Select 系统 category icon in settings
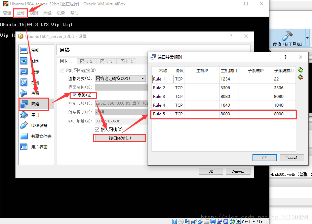312x224 pixels. [24, 61]
